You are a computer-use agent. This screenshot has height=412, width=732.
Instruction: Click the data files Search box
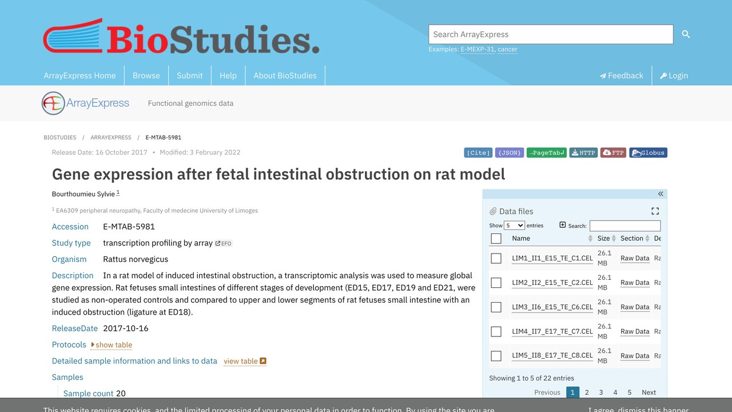[625, 226]
